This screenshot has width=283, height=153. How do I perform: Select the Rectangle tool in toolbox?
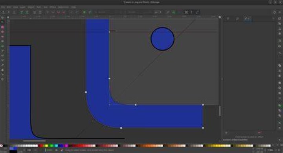point(2,27)
